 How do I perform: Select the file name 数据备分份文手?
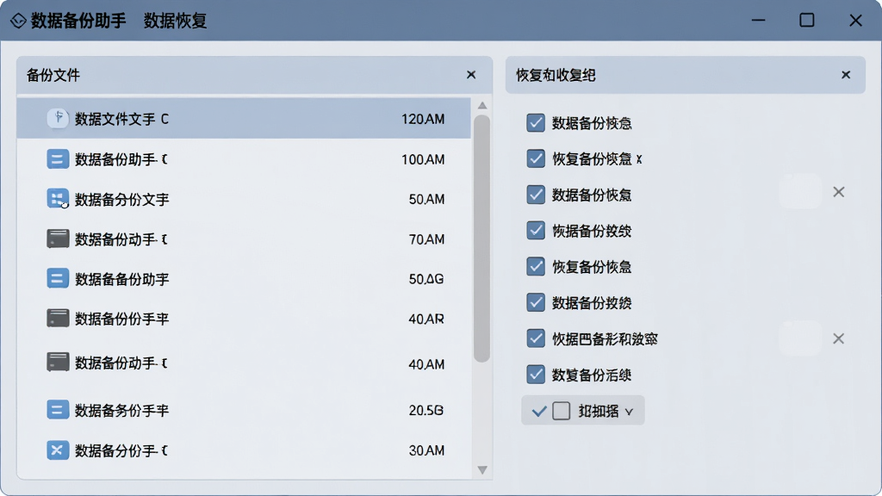[x=122, y=199]
